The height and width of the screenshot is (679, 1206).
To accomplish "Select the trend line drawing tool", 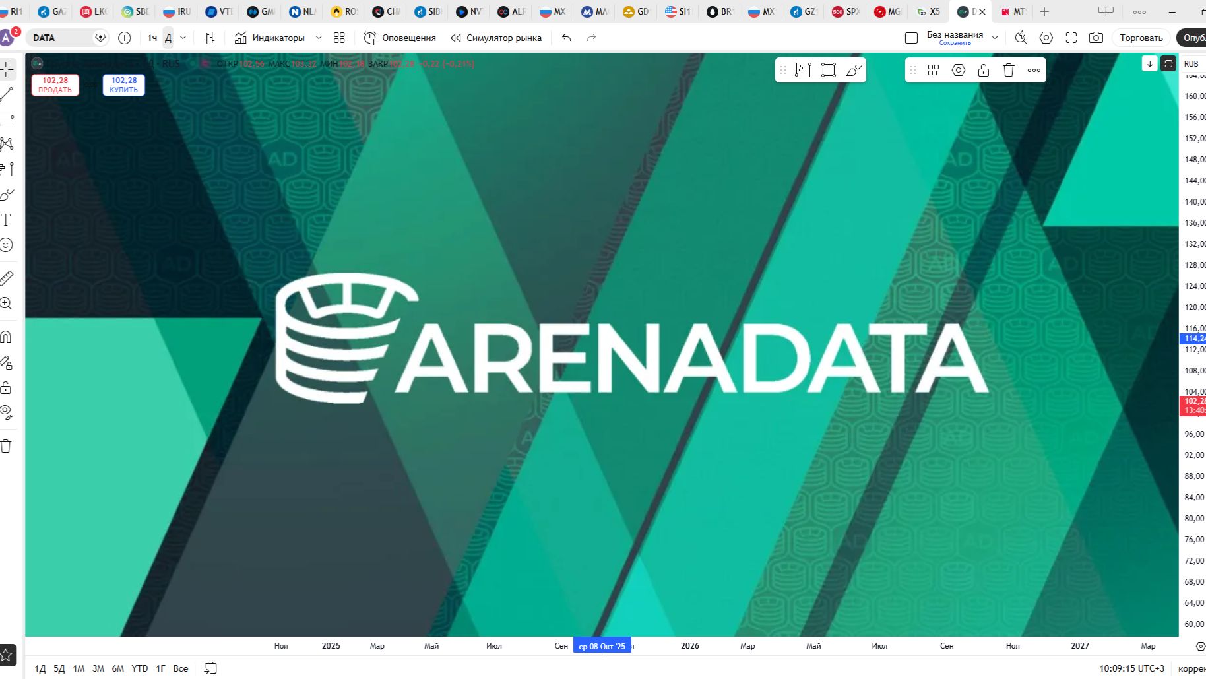I will point(7,94).
